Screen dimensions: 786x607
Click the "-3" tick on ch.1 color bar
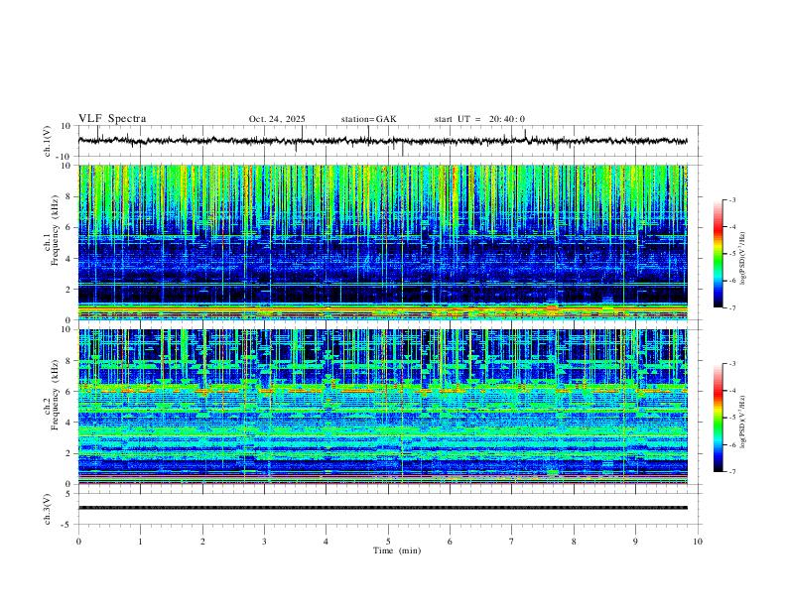pos(732,199)
